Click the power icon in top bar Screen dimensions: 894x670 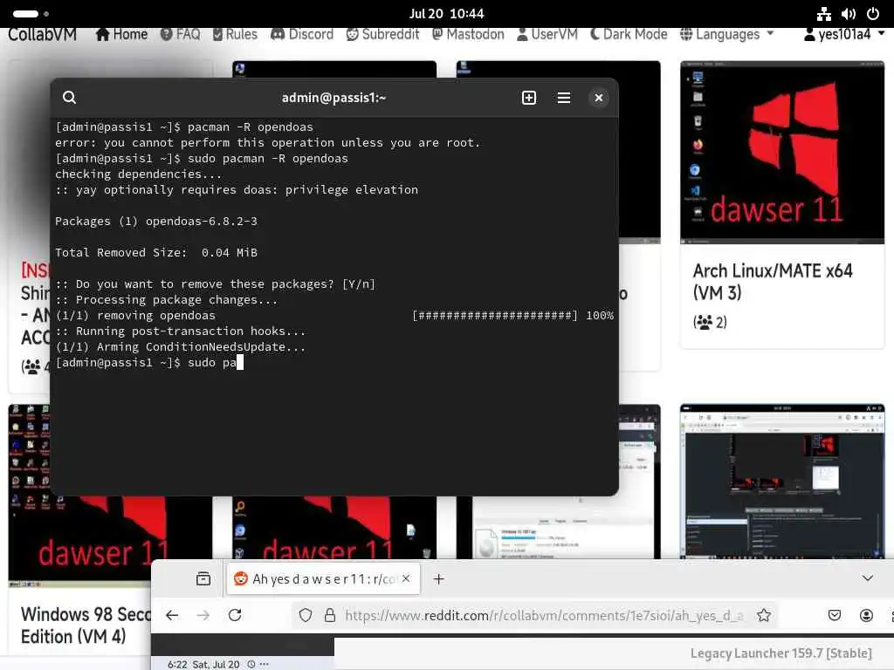tap(872, 14)
